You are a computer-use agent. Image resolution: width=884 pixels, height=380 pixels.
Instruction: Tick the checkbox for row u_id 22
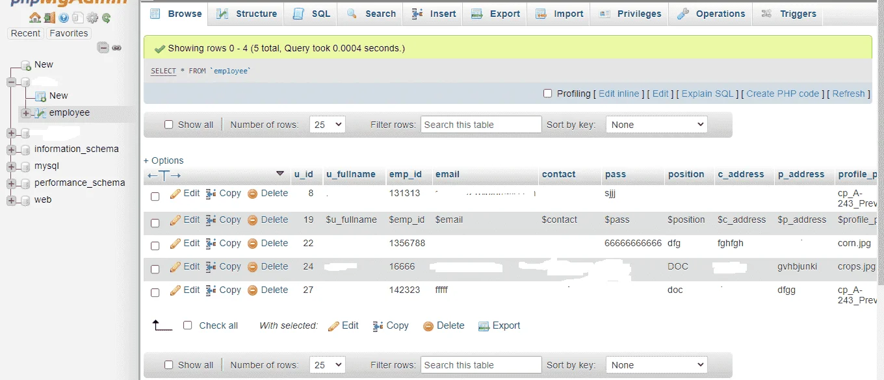point(155,246)
